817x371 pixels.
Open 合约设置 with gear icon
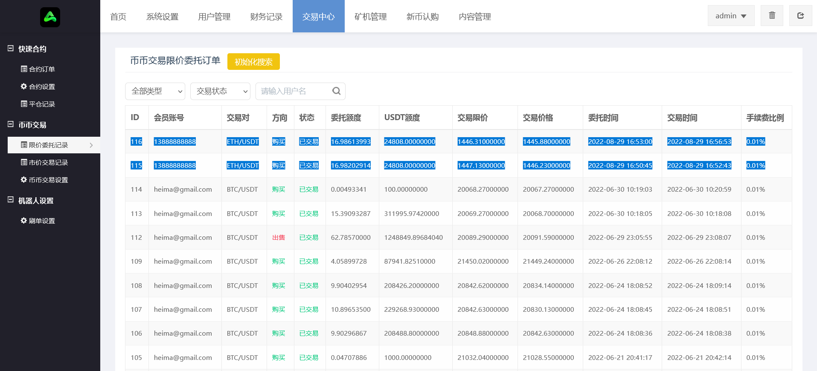38,86
